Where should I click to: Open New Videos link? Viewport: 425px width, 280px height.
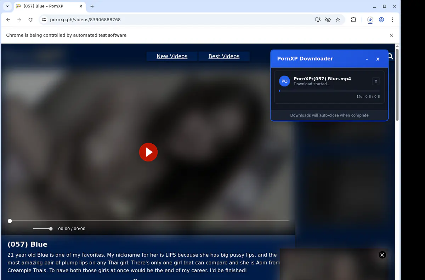pos(172,56)
